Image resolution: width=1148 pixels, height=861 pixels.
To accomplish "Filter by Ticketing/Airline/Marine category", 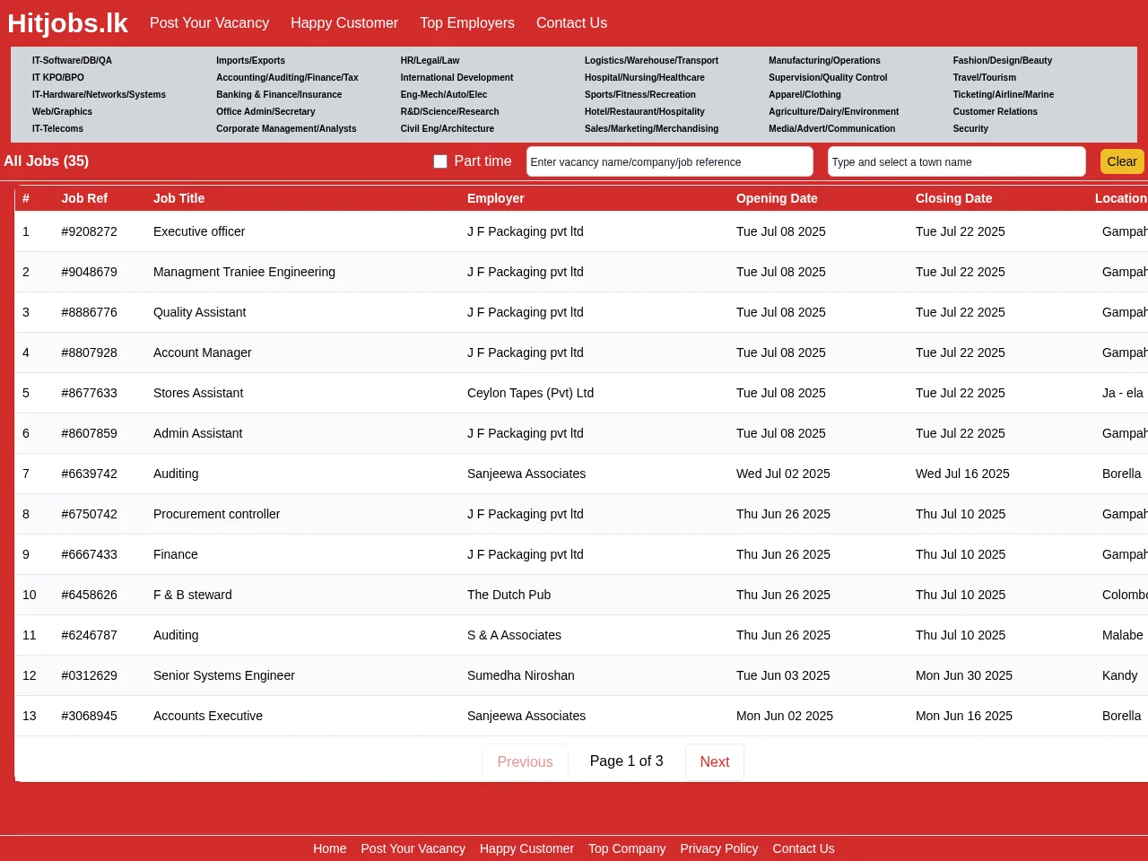I will click(x=1004, y=94).
